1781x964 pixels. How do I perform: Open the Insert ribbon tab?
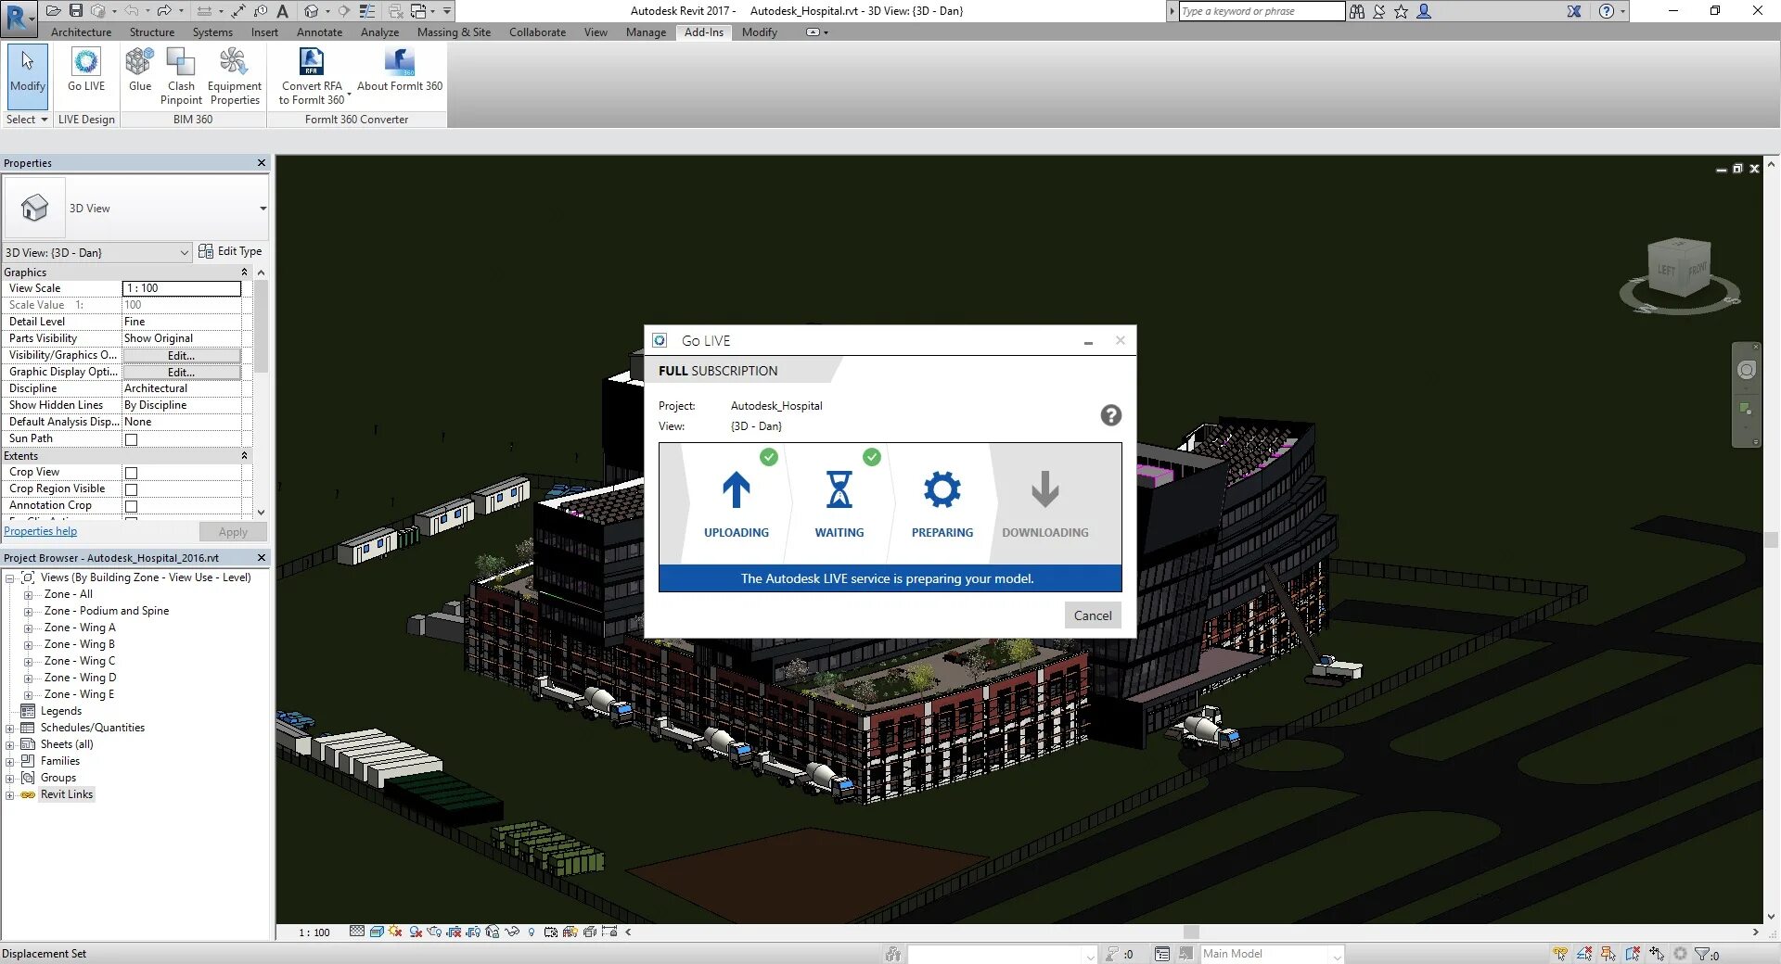[x=264, y=32]
